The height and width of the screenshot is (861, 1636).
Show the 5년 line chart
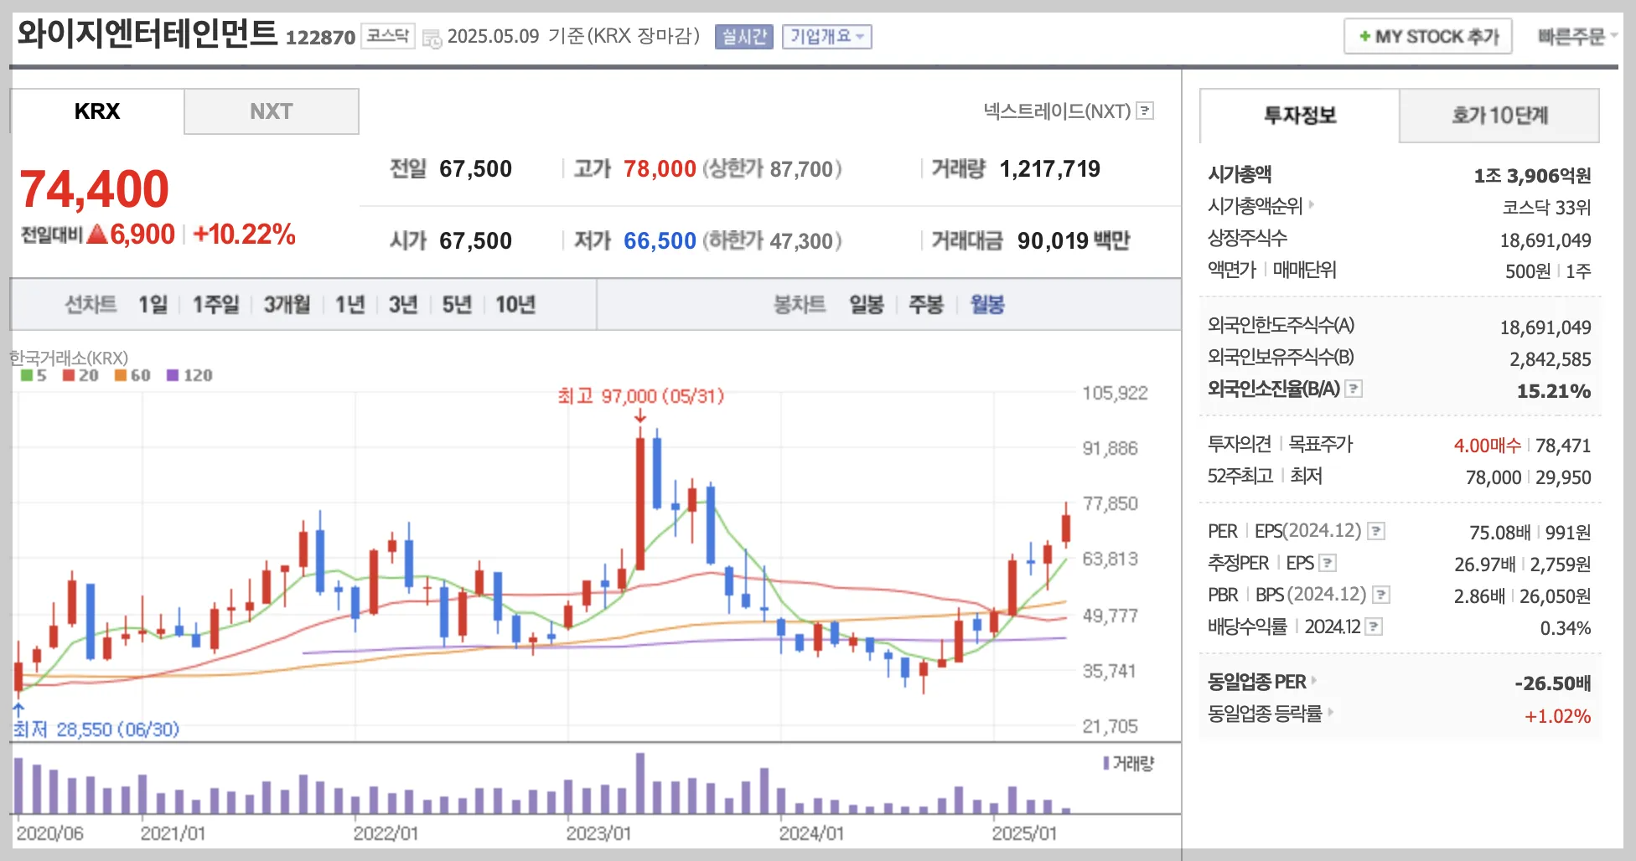(457, 305)
